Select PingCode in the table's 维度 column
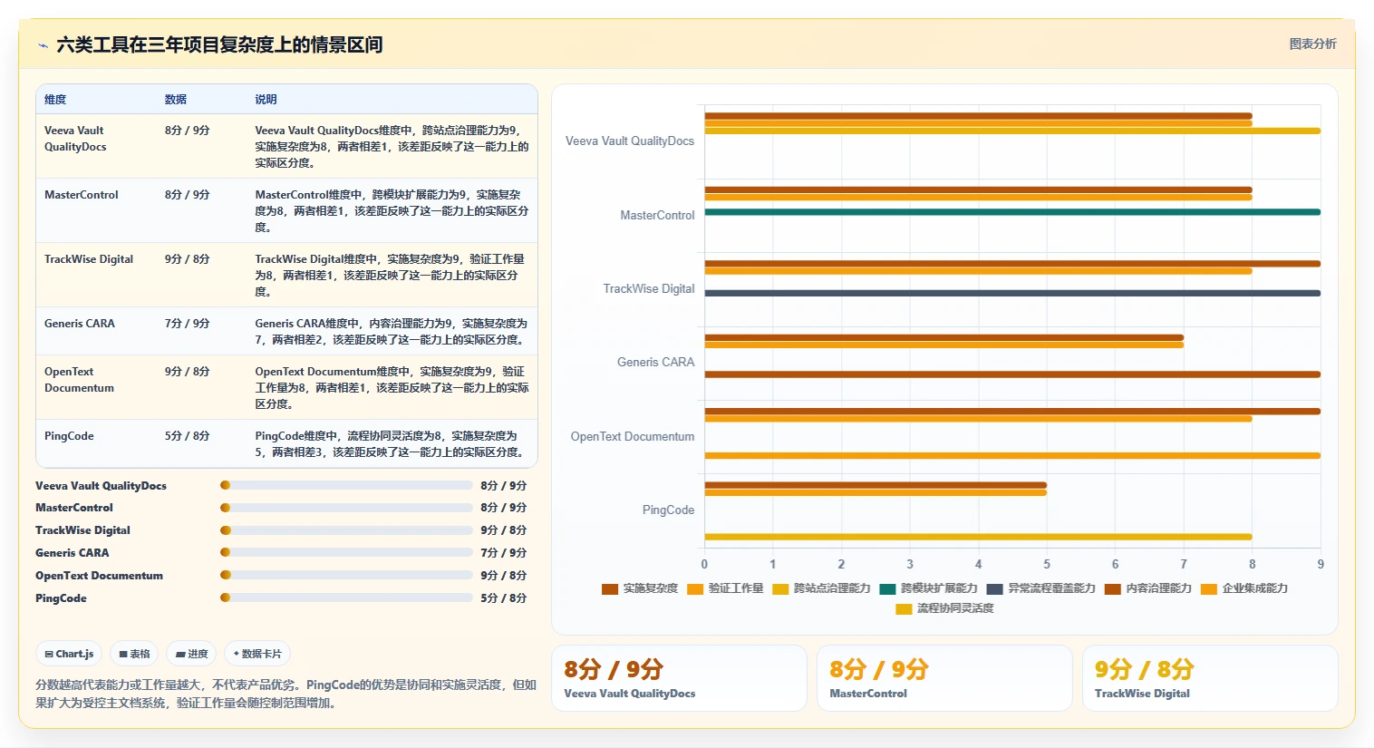 [69, 436]
